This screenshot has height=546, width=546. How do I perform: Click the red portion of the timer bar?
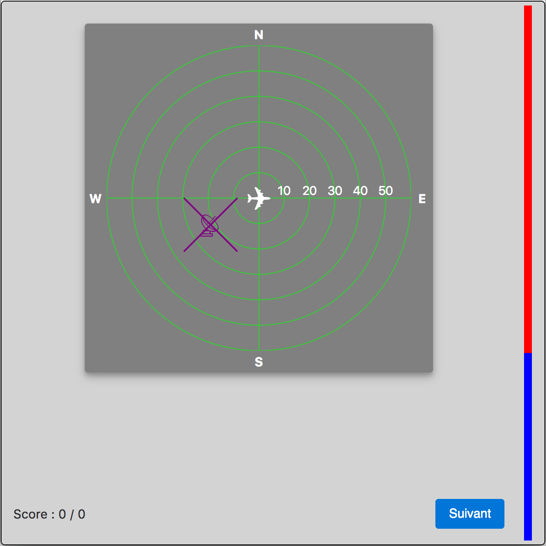point(528,179)
